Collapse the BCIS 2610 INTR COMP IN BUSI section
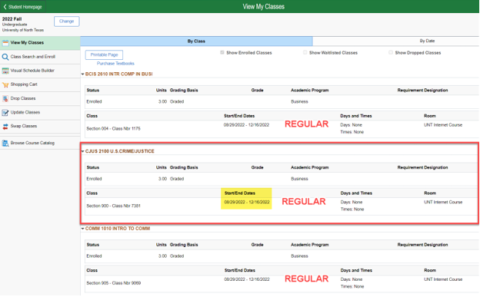The width and height of the screenshot is (480, 297). point(82,74)
